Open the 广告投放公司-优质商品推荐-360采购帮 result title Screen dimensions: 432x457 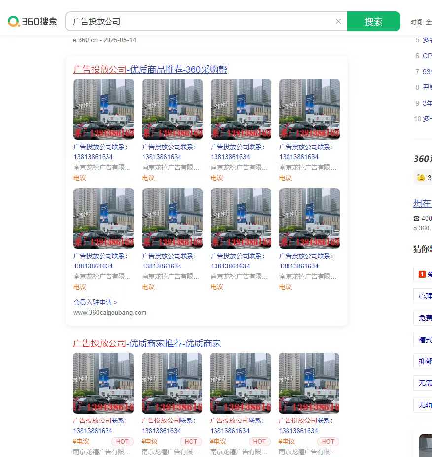tap(150, 70)
